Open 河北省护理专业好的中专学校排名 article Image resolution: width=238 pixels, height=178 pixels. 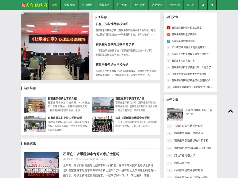(189, 74)
